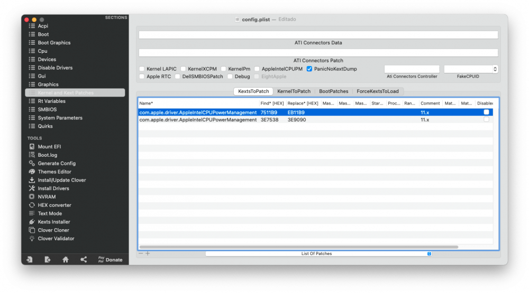This screenshot has width=529, height=293.
Task: Enable the Debug checkbox
Action: click(x=230, y=77)
